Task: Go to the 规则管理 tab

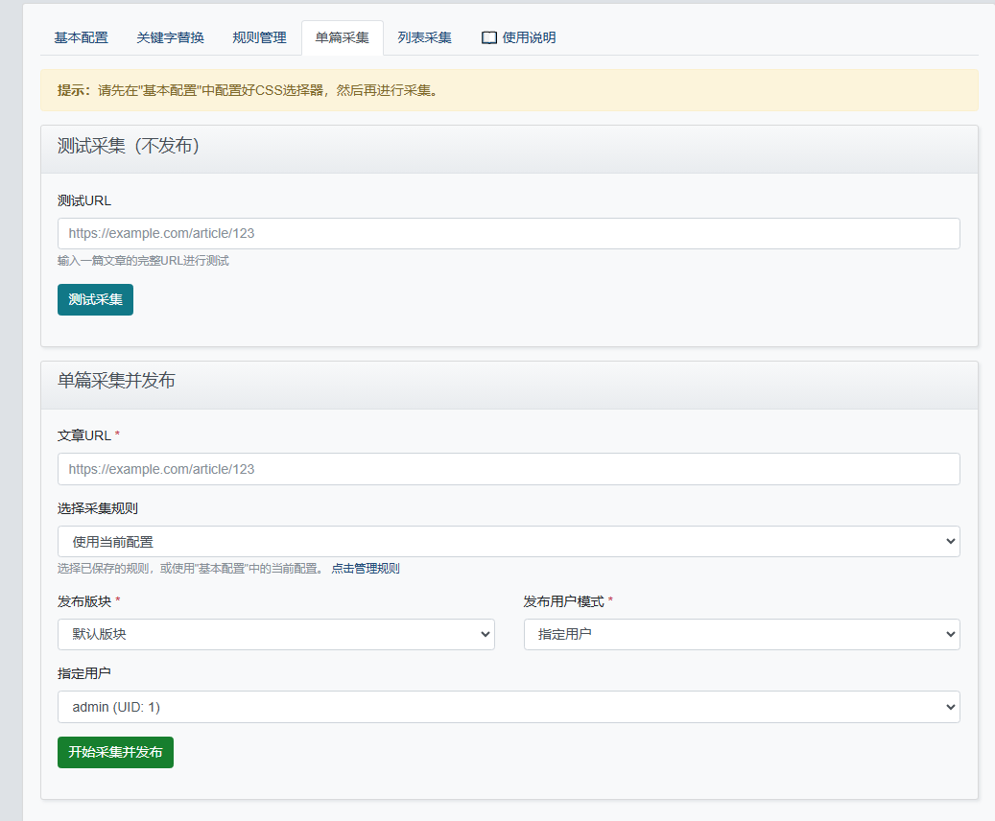Action: tap(259, 38)
